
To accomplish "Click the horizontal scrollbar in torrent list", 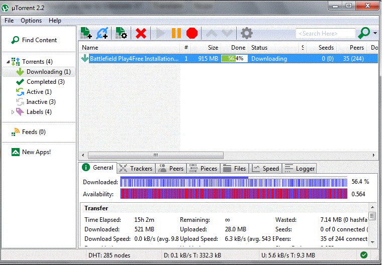I will [156, 155].
